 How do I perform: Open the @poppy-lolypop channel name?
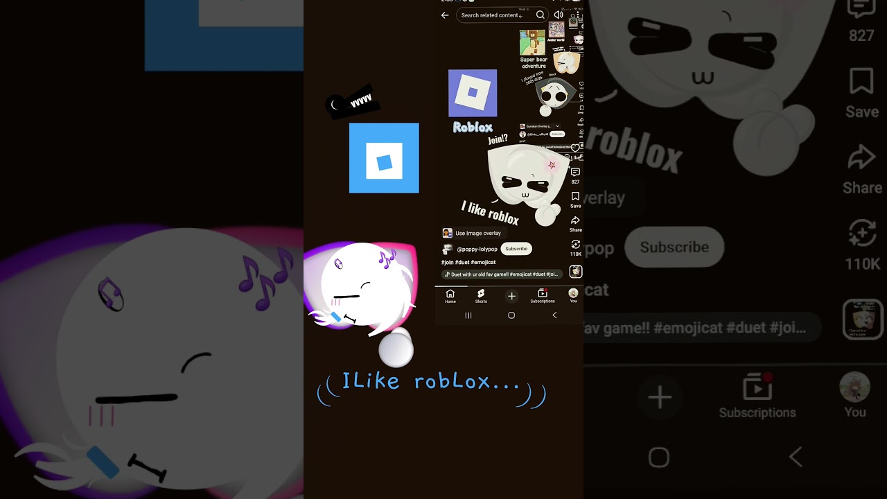click(477, 249)
